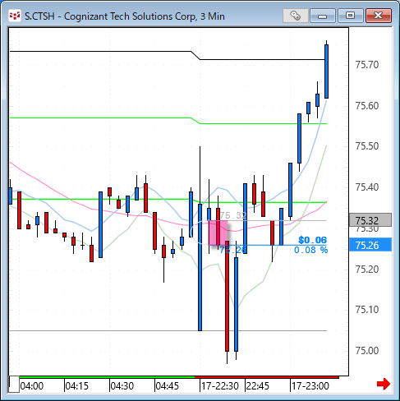The image size is (400, 401).
Task: Click the 04:15 time axis label
Action: [77, 386]
